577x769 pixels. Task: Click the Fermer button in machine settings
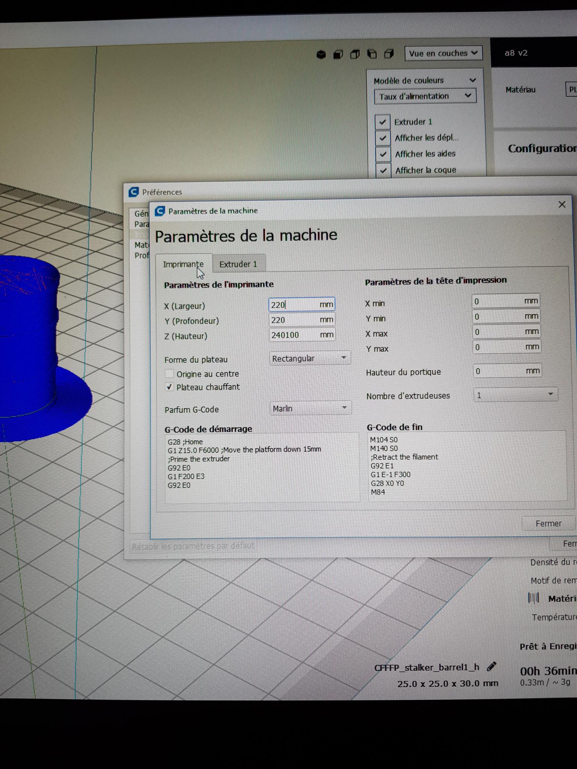point(548,523)
